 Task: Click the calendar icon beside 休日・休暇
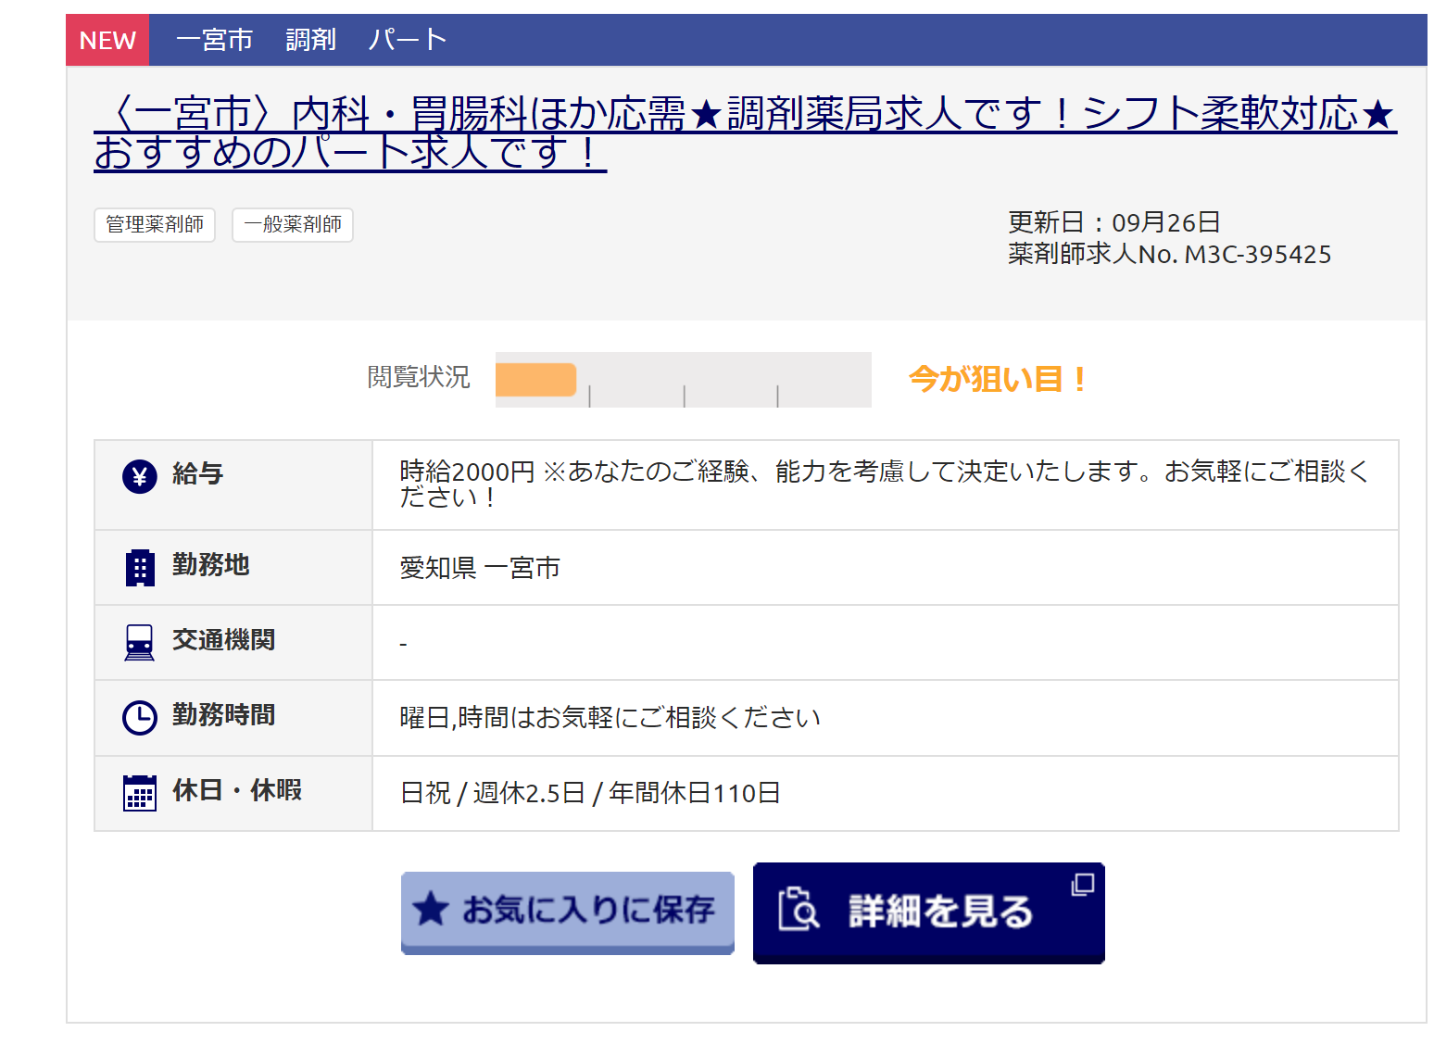(x=140, y=793)
